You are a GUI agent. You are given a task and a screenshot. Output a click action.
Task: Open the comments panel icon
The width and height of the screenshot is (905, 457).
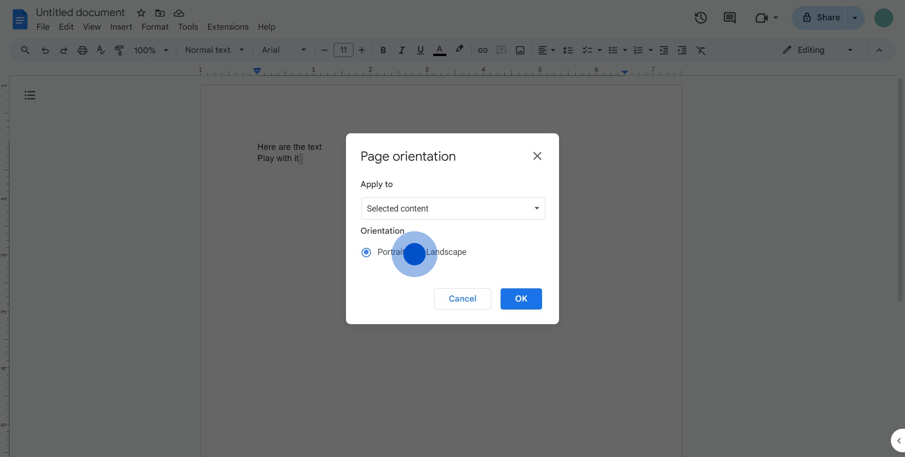click(x=729, y=18)
